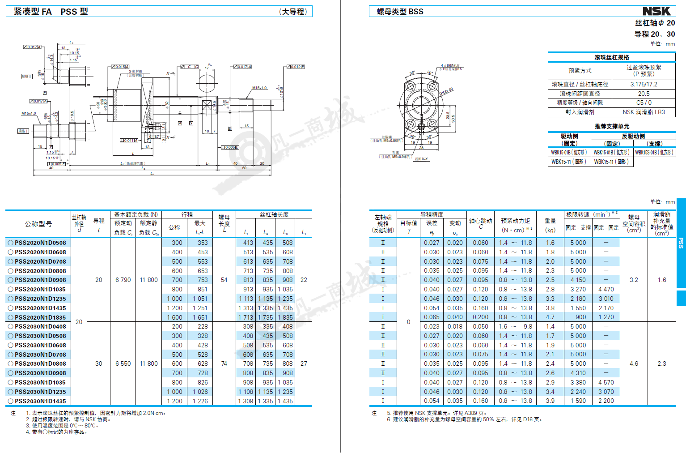
Task: Click the NSK logo at top right
Action: (x=656, y=11)
